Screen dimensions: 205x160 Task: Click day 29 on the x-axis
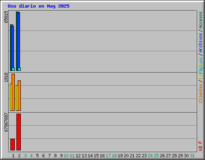(180, 156)
